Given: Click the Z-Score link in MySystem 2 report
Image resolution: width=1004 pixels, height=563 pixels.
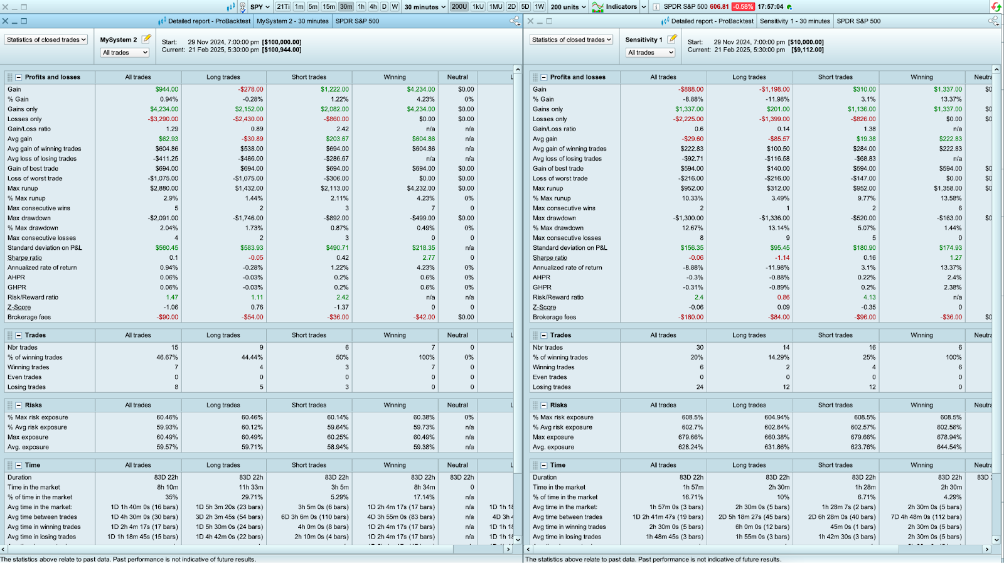Looking at the screenshot, I should coord(19,308).
